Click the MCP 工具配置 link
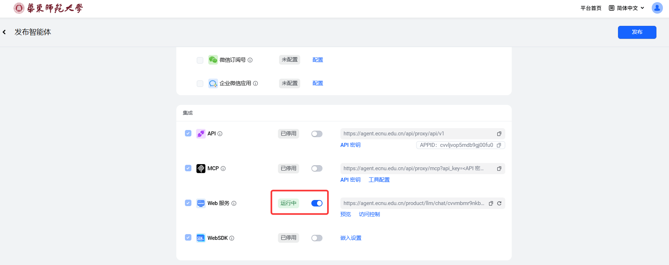This screenshot has height=265, width=669. pos(379,180)
